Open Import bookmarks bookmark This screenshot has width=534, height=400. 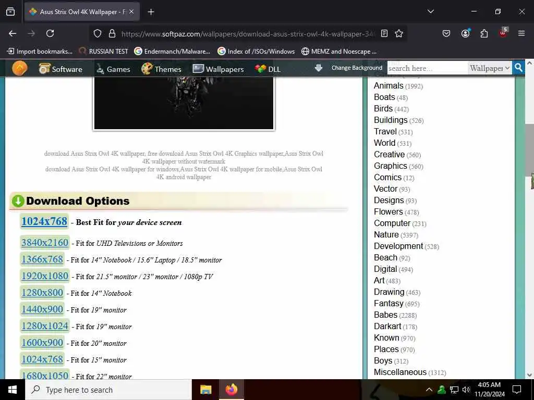(40, 52)
